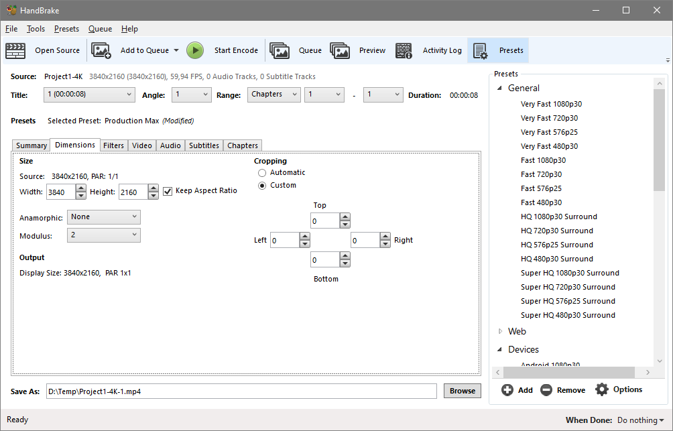Click the Options gear icon
Screen dimensions: 673x431
602,389
